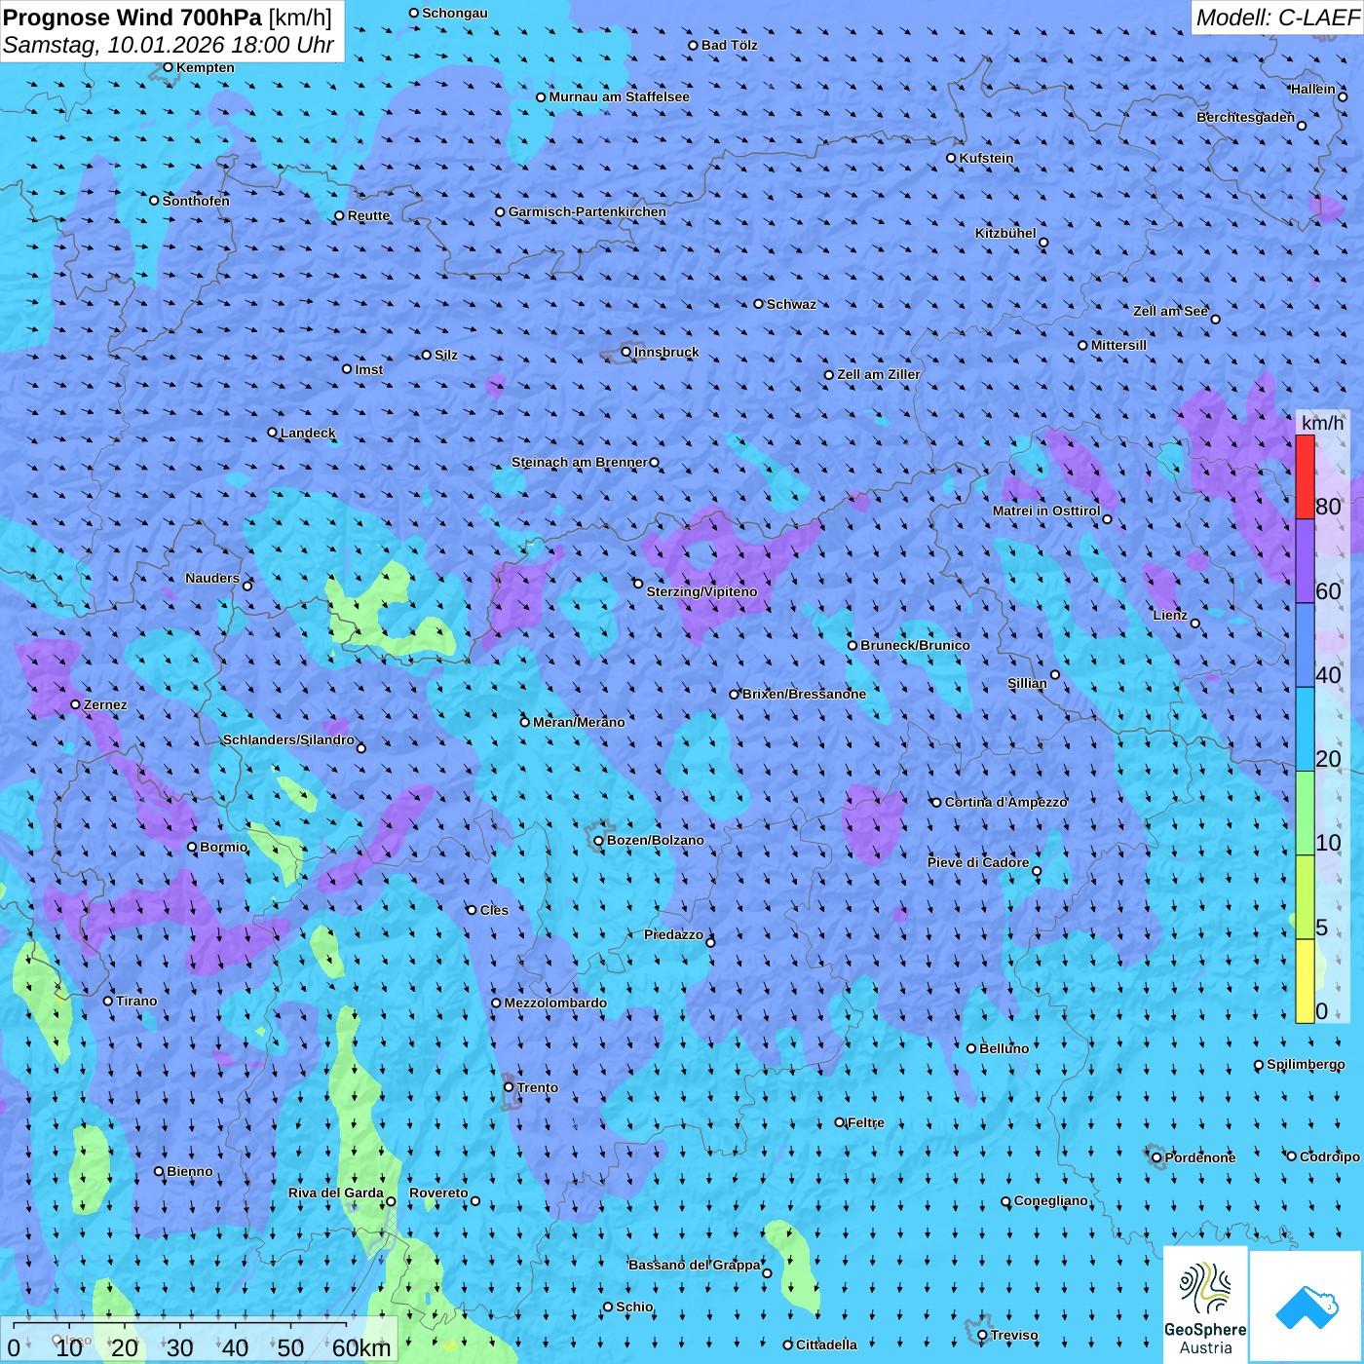The width and height of the screenshot is (1364, 1364).
Task: Click the Sterzing/Vipiteno marker
Action: click(638, 584)
